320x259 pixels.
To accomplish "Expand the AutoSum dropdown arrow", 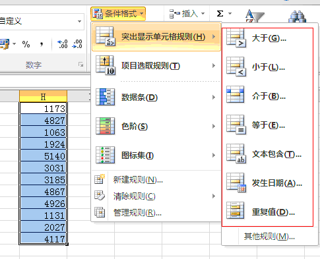I will click(x=230, y=14).
